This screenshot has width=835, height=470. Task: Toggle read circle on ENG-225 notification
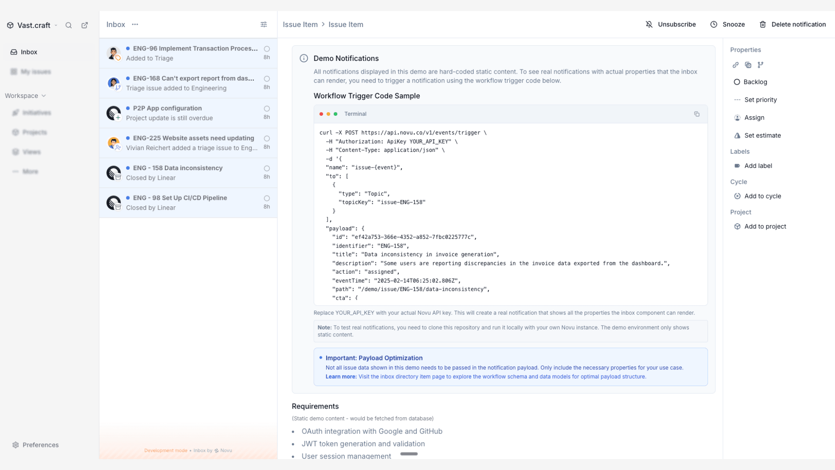point(267,138)
